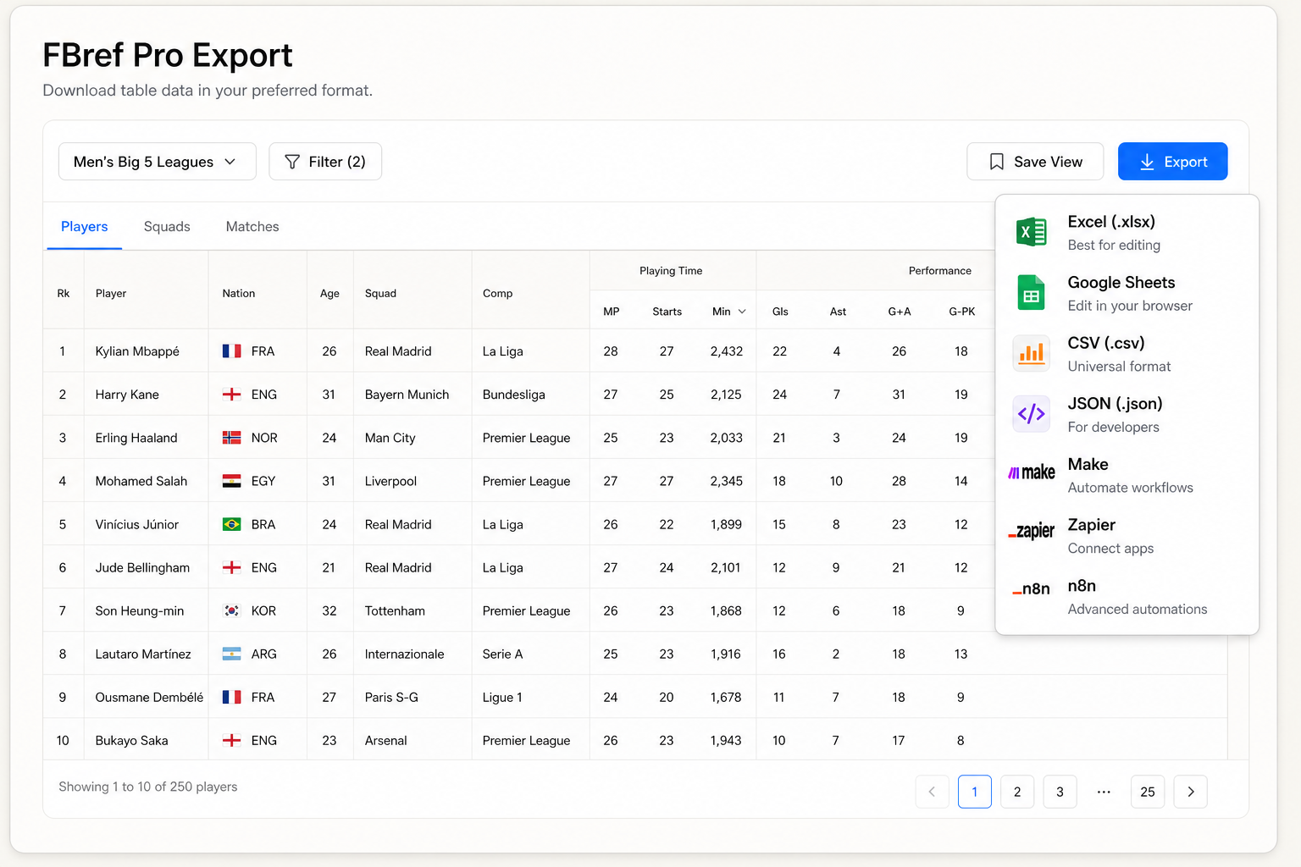The height and width of the screenshot is (867, 1301).
Task: Click the download arrow icon in Export
Action: tap(1147, 162)
